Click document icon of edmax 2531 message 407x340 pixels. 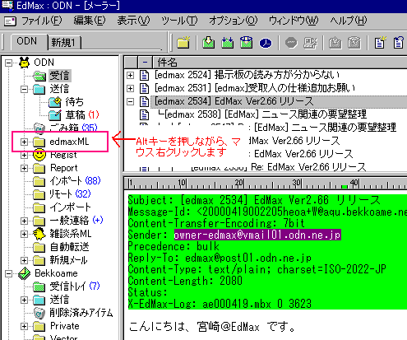144,88
